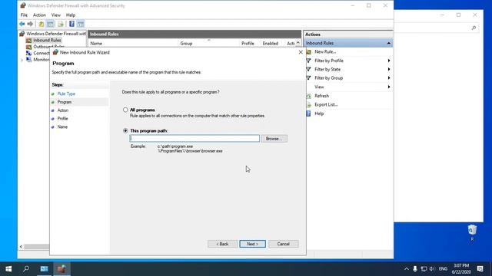This screenshot has width=492, height=276.
Task: Choose the All programs radio button
Action: [x=125, y=110]
